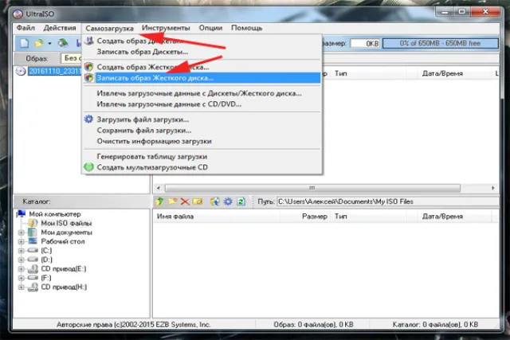Expand the (C:) drive node

[x=22, y=251]
